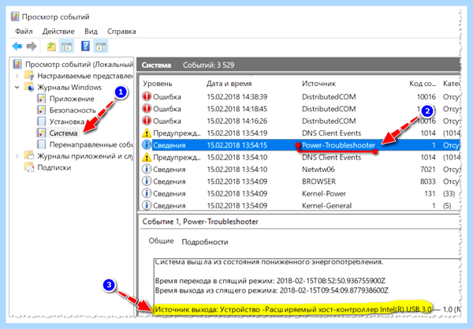Image resolution: width=473 pixels, height=329 pixels.
Task: Click the Event Viewer title bar icon
Action: (x=15, y=17)
